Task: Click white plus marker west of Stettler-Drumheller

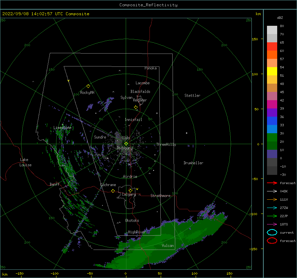Action: 186,133
